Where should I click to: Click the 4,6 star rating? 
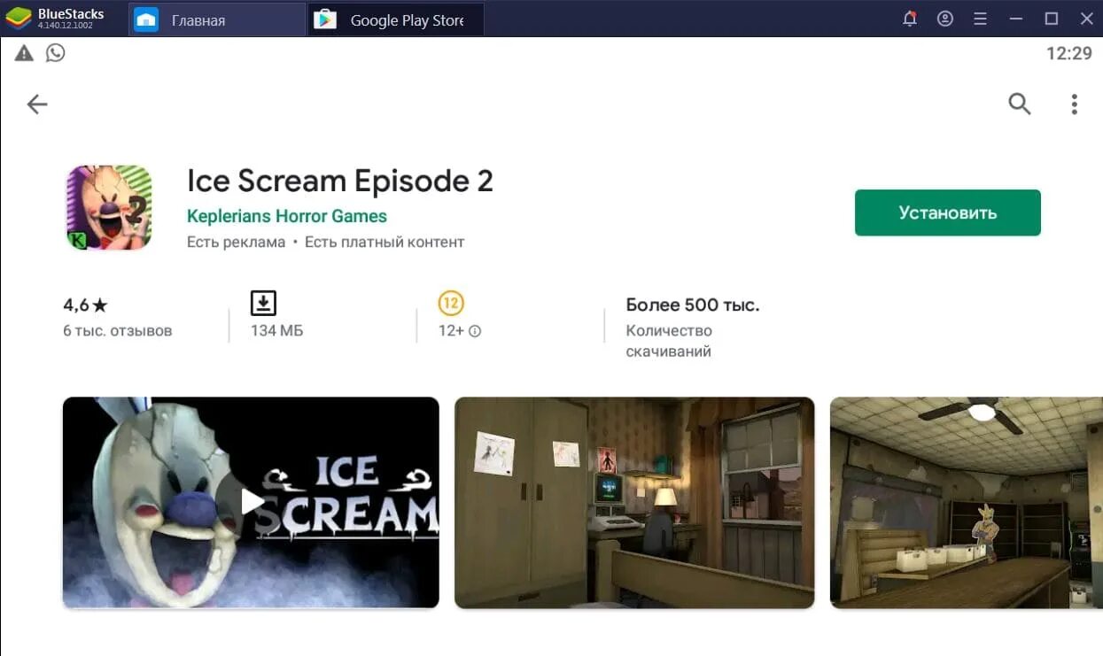tap(85, 305)
